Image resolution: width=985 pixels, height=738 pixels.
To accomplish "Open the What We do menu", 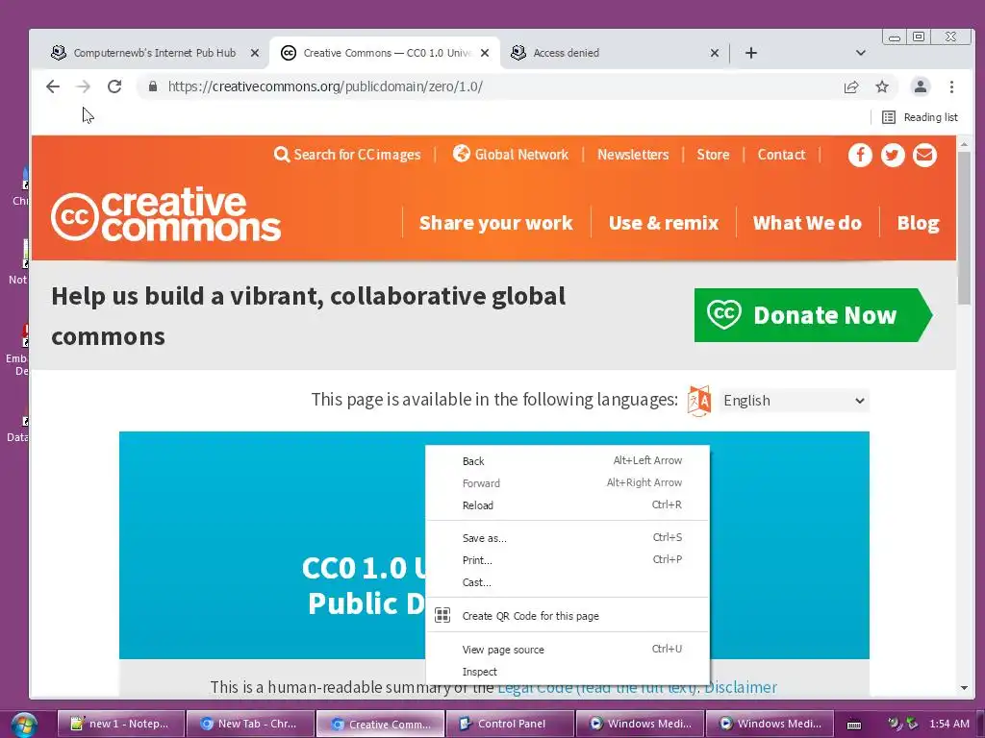I will point(807,223).
